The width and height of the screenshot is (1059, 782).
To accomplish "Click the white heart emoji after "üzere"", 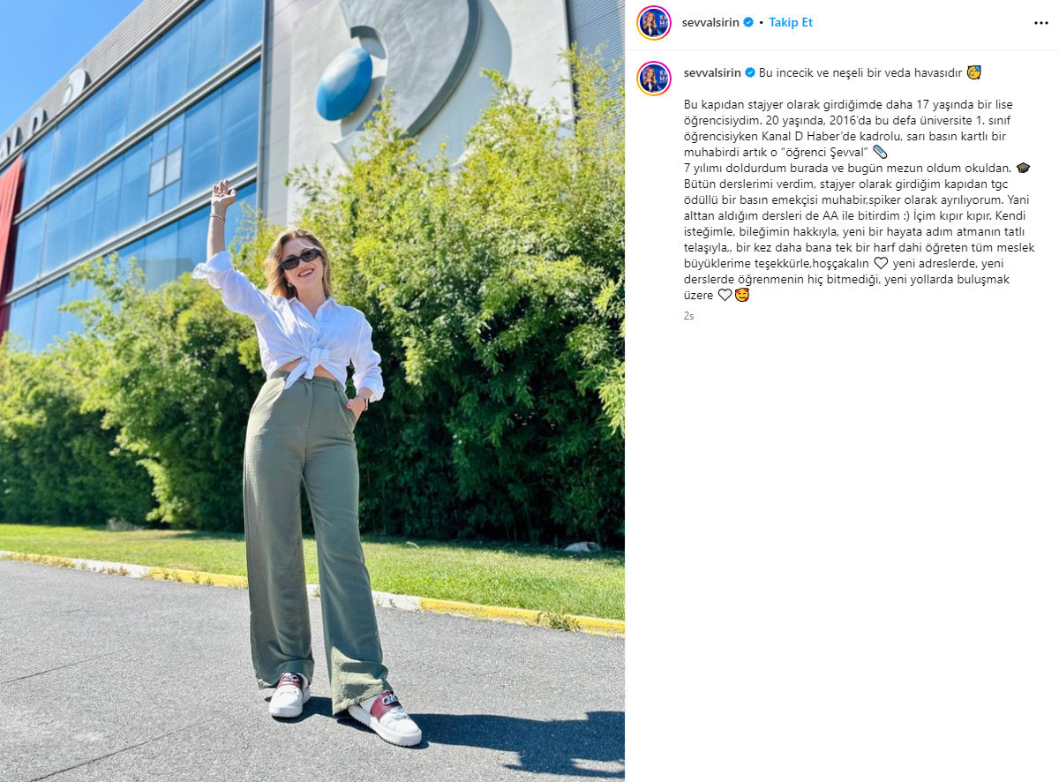I will (x=725, y=295).
